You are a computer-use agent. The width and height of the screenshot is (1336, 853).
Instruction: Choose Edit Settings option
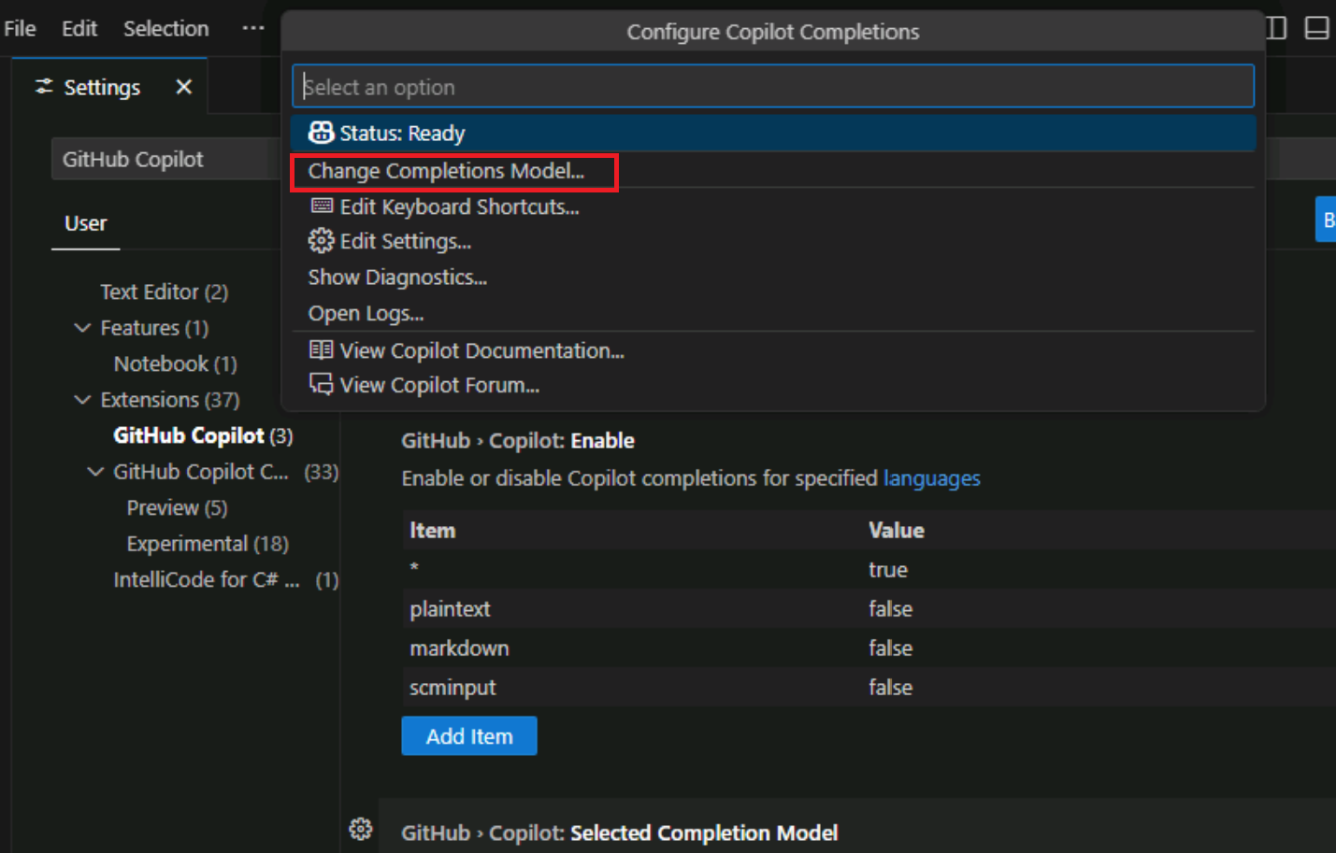[773, 241]
